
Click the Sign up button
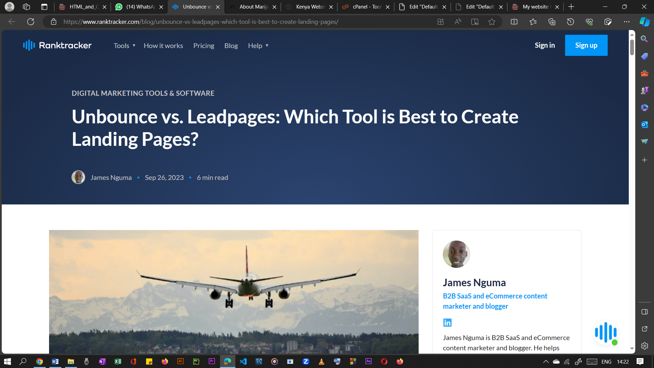pyautogui.click(x=586, y=45)
